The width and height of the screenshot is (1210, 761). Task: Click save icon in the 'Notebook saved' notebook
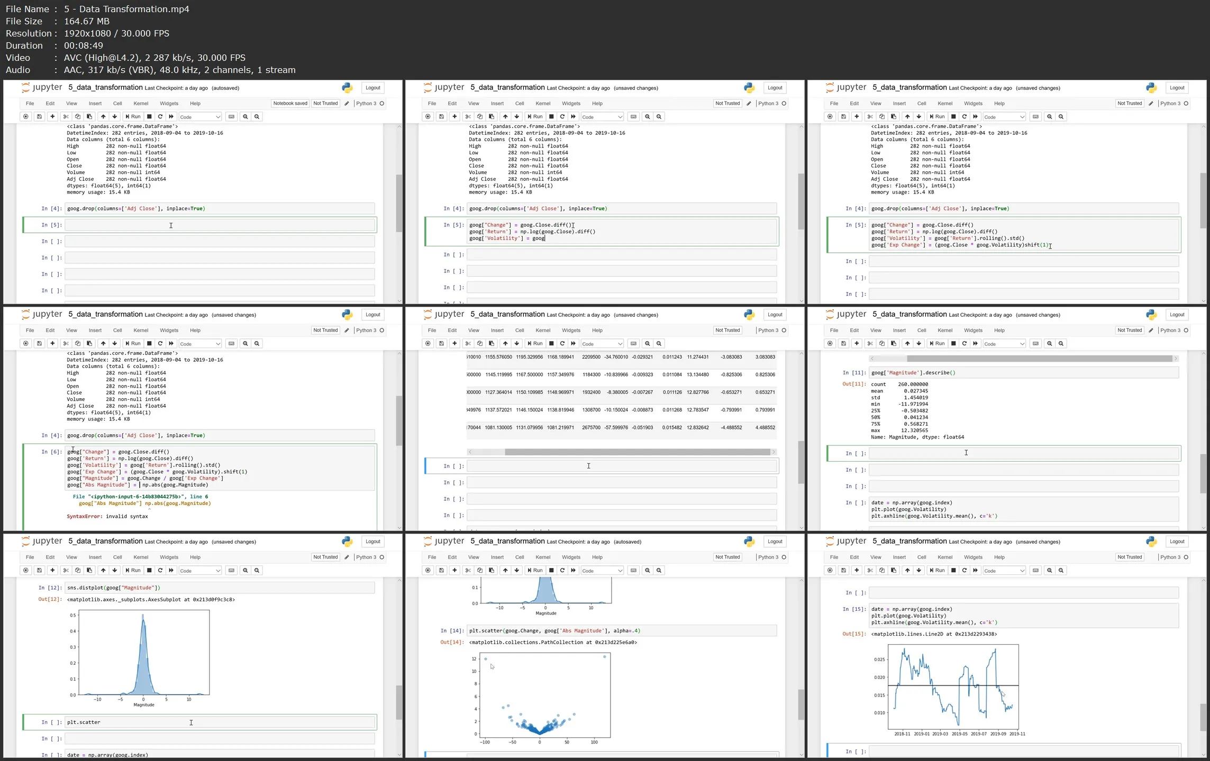coord(39,117)
